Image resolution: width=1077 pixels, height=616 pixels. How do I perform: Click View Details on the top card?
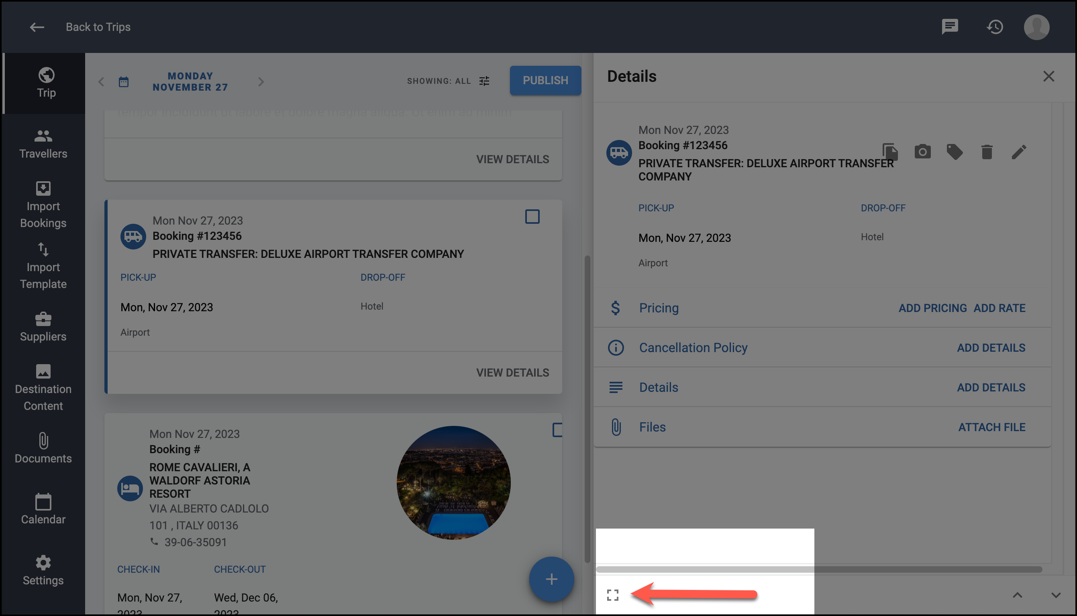point(512,159)
